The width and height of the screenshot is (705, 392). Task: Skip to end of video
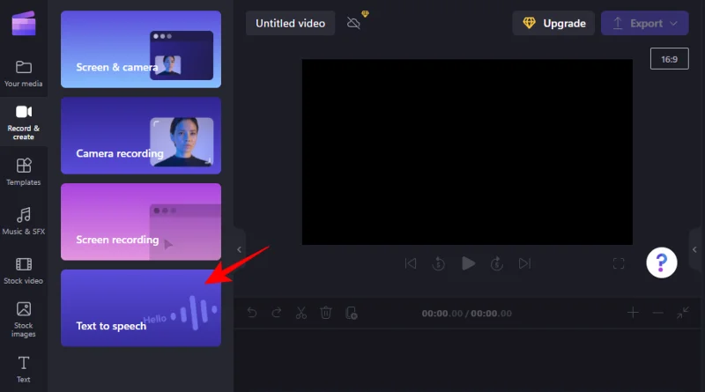524,263
